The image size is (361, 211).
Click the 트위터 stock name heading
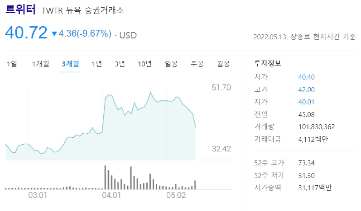20,9
